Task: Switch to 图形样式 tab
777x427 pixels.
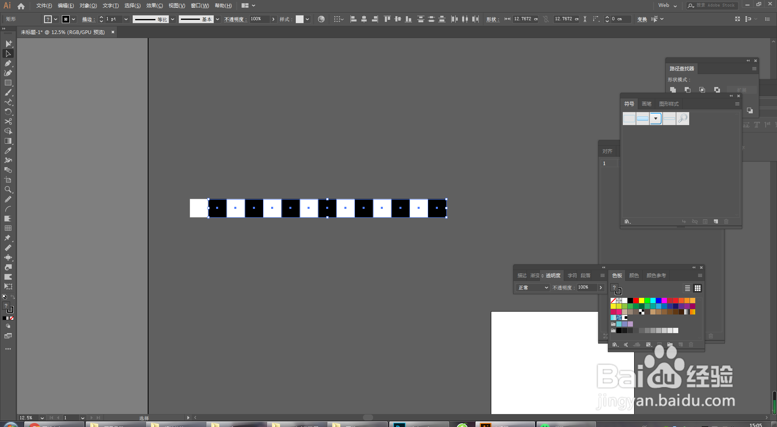Action: (x=669, y=104)
